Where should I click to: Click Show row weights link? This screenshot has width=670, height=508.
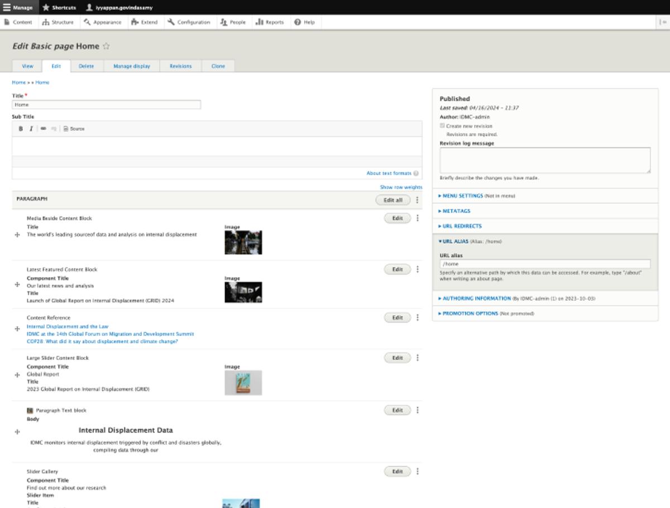point(401,188)
